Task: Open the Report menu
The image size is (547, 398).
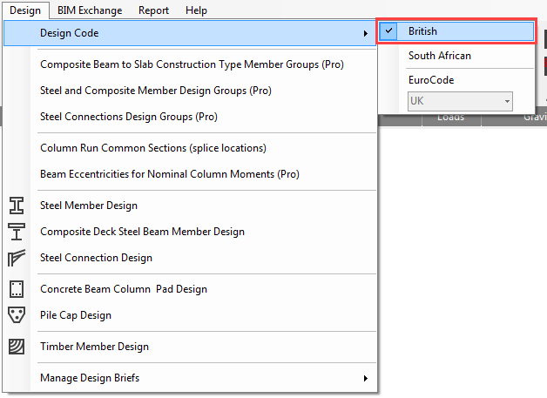Action: pyautogui.click(x=153, y=10)
